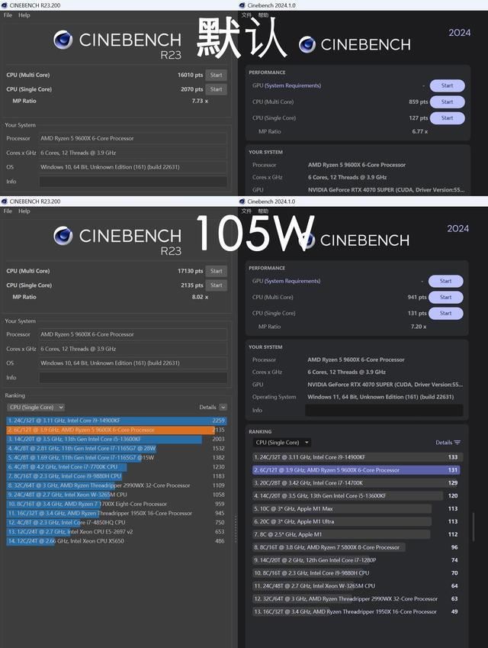
Task: Open System Requirements link in 2024 window with 859 pts
Action: 293,85
